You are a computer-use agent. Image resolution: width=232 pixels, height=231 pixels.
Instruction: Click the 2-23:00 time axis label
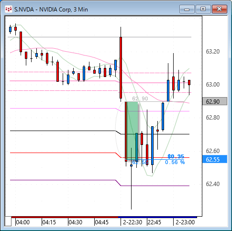click(185, 222)
